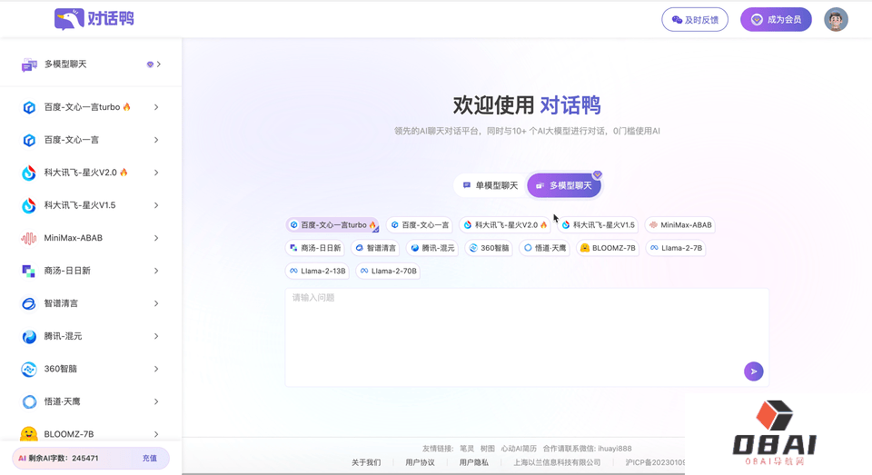Click the MiniMax-ABAB waveform icon in sidebar

pos(29,238)
